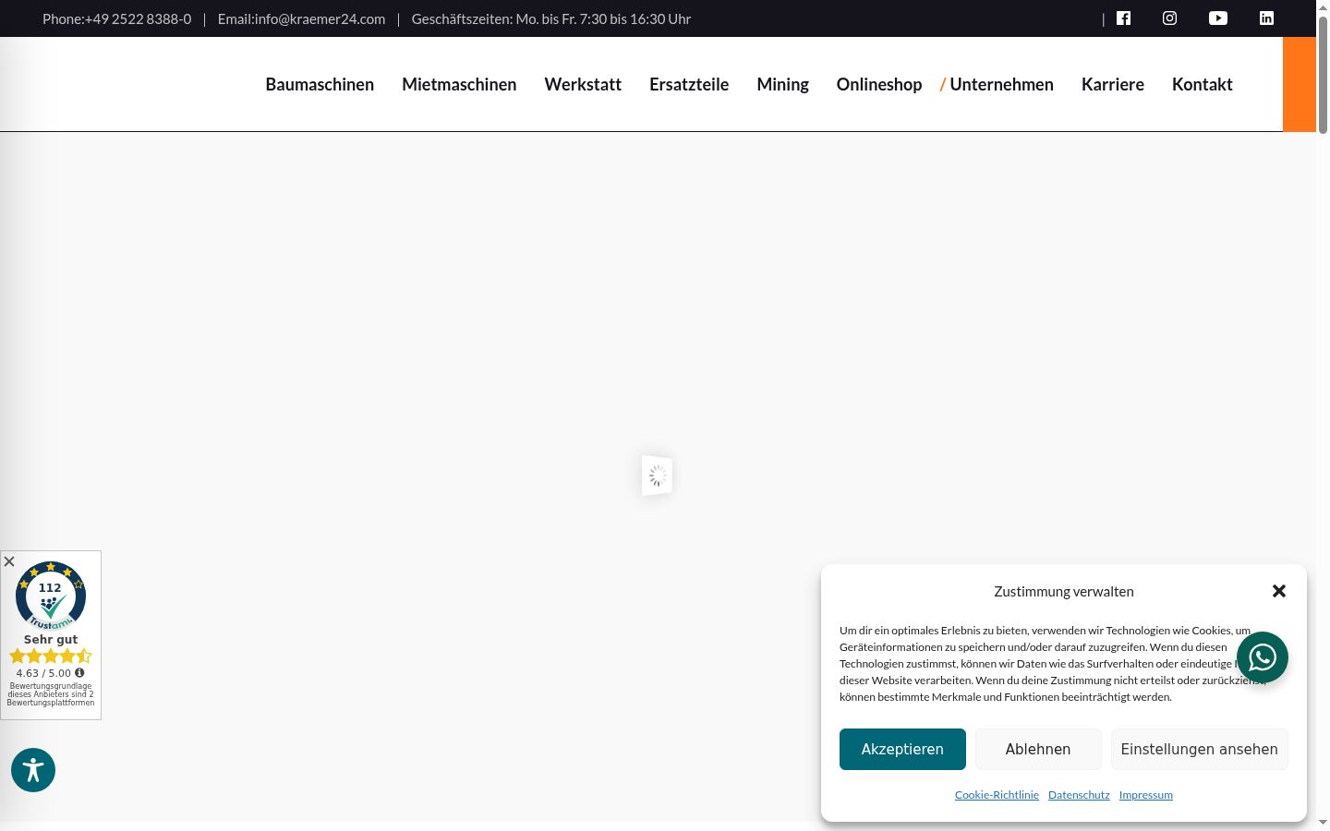The image size is (1330, 831).
Task: Open the YouTube social icon
Action: pos(1218,18)
